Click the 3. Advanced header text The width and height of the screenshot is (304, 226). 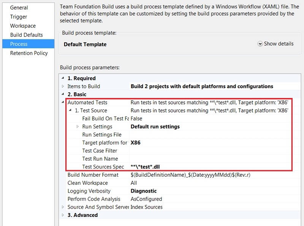click(82, 215)
